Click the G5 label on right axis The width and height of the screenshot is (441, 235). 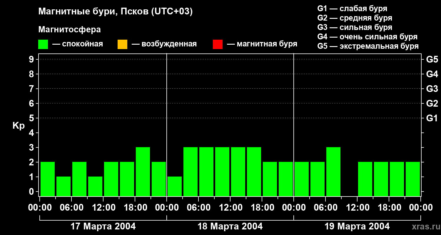point(432,60)
